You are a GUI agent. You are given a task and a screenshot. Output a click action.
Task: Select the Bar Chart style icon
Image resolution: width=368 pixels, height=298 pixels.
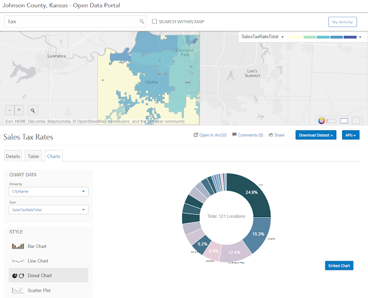(x=18, y=246)
